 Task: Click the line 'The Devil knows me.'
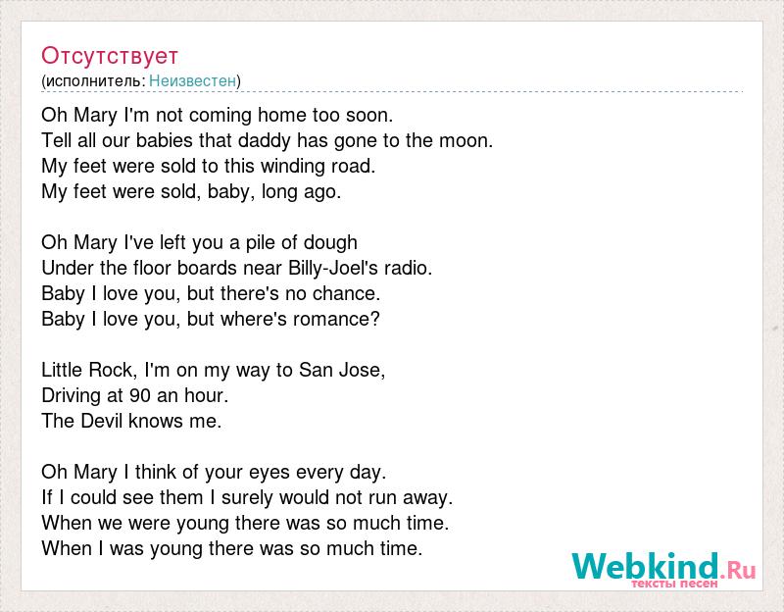tap(131, 422)
